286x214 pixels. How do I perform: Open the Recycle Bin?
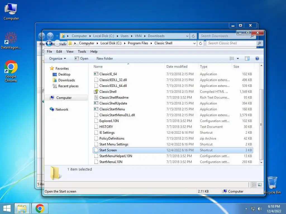[x=272, y=185]
